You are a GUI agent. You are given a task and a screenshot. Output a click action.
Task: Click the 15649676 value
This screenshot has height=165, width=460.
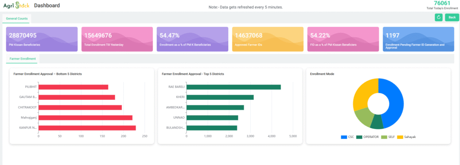98,36
